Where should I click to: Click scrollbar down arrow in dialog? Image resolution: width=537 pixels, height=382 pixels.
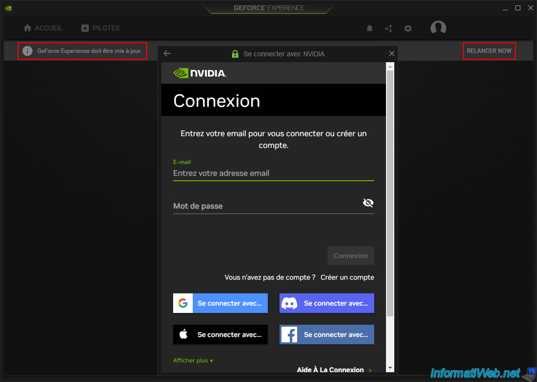click(390, 368)
